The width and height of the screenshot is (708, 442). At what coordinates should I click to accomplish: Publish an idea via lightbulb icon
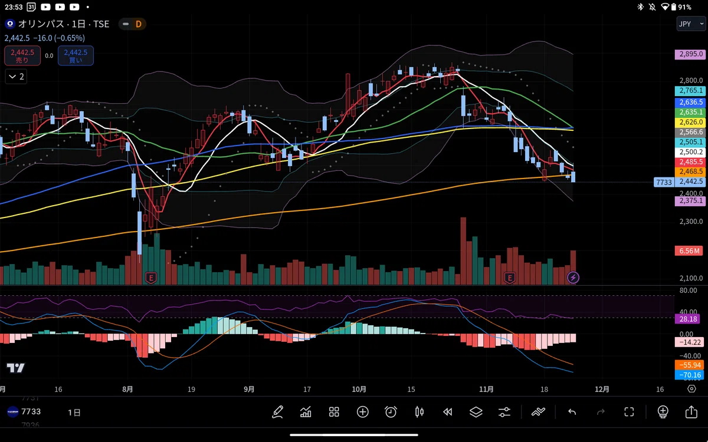[663, 412]
